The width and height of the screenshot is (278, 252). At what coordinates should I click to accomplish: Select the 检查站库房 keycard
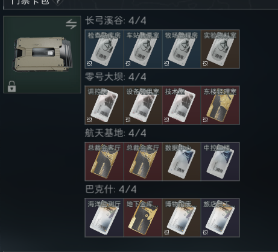coord(104,49)
